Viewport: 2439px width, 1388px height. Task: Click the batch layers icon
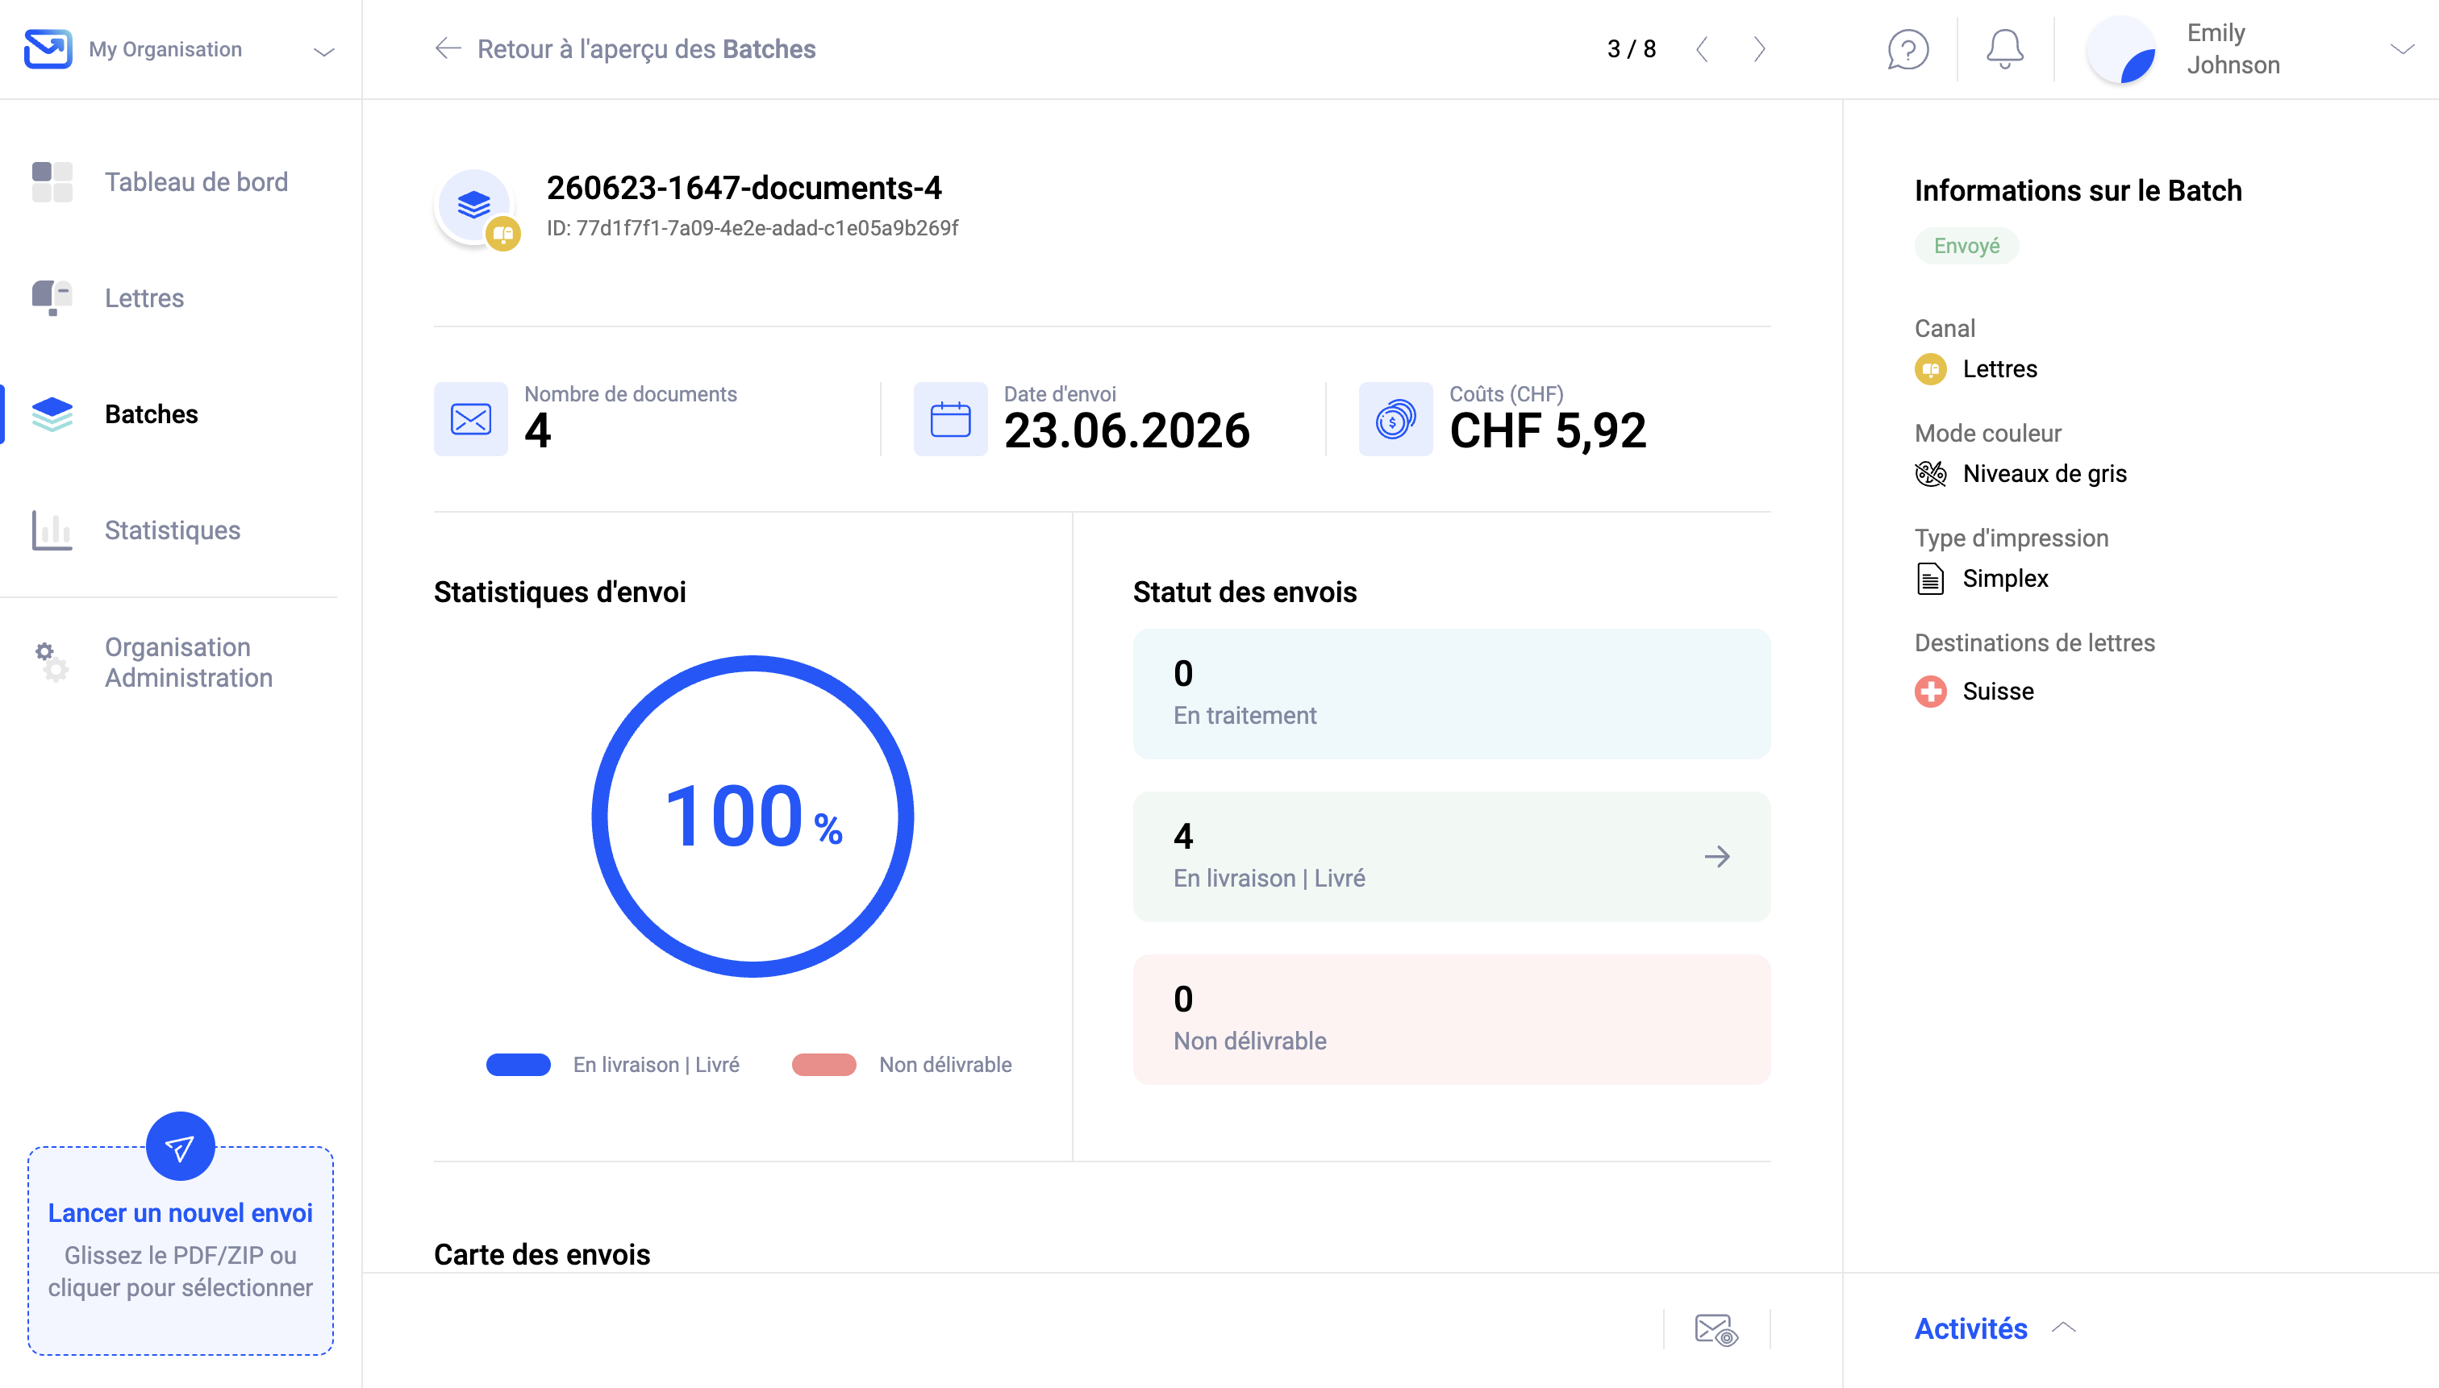click(474, 205)
